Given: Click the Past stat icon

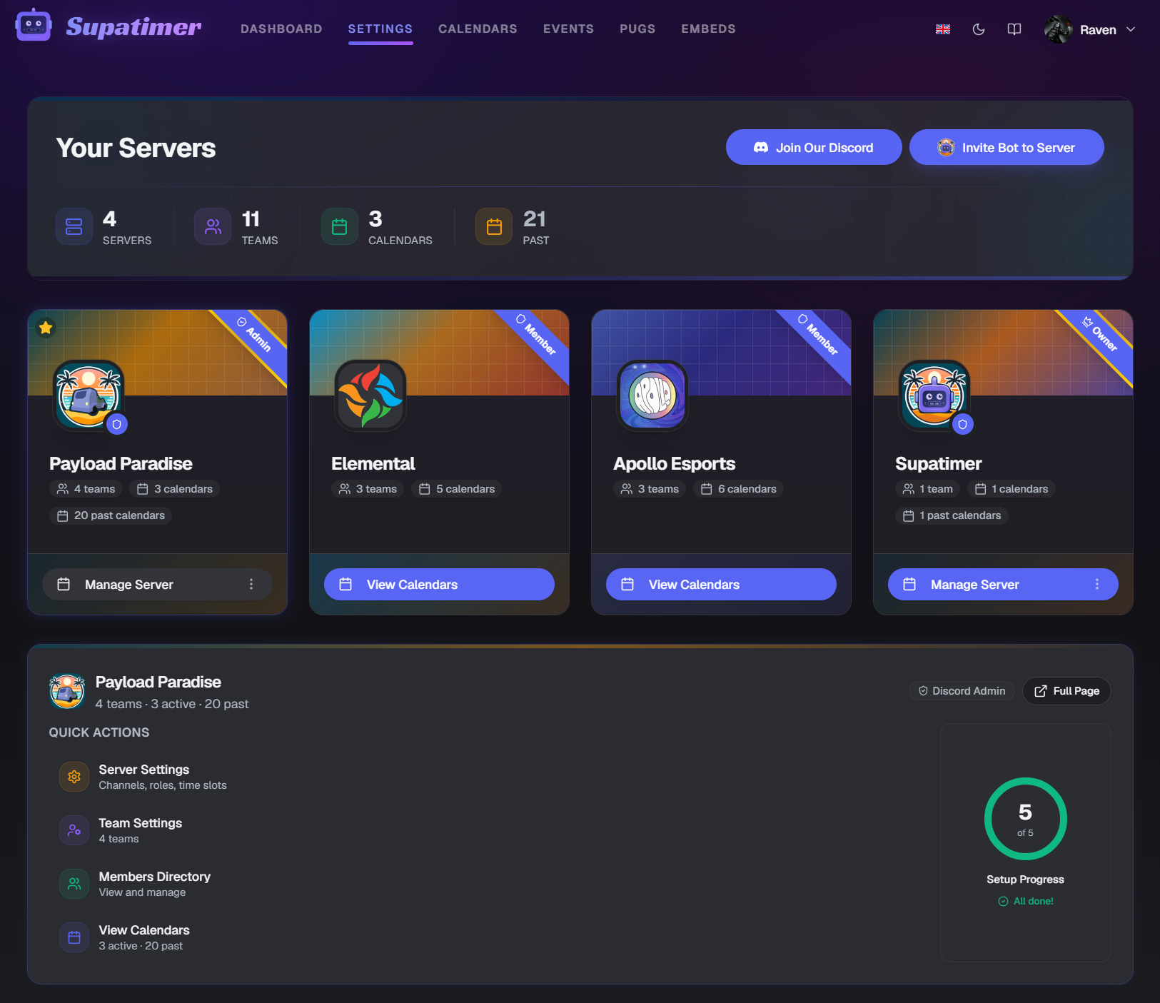Looking at the screenshot, I should [x=494, y=226].
